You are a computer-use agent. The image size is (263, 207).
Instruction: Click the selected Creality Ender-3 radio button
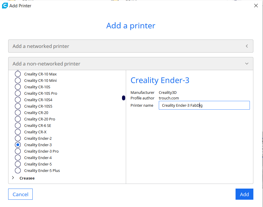click(x=18, y=145)
